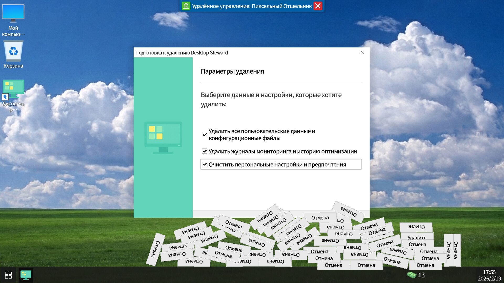Click upside-down Отмена directly above Удалить
The image size is (504, 283).
point(416,227)
